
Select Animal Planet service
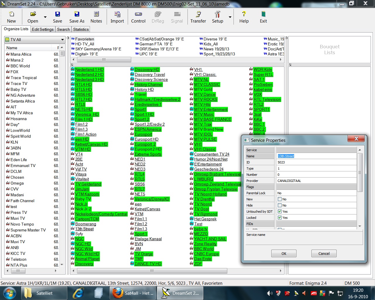pyautogui.click(x=87, y=259)
